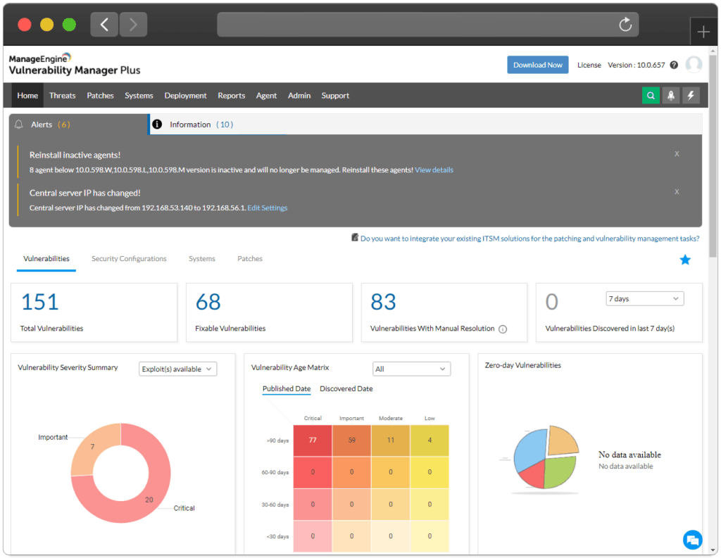
Task: Click the browser forward arrow
Action: point(133,25)
